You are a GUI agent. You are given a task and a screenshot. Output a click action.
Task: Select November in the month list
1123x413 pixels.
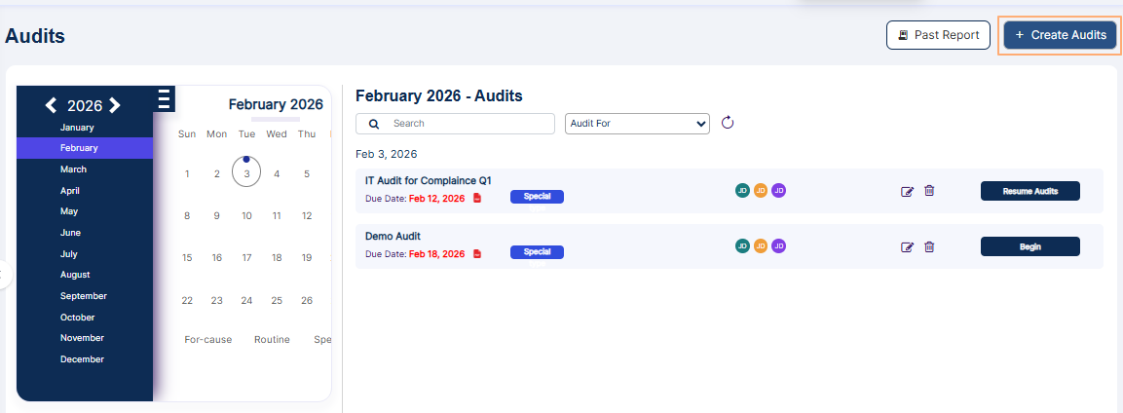85,337
